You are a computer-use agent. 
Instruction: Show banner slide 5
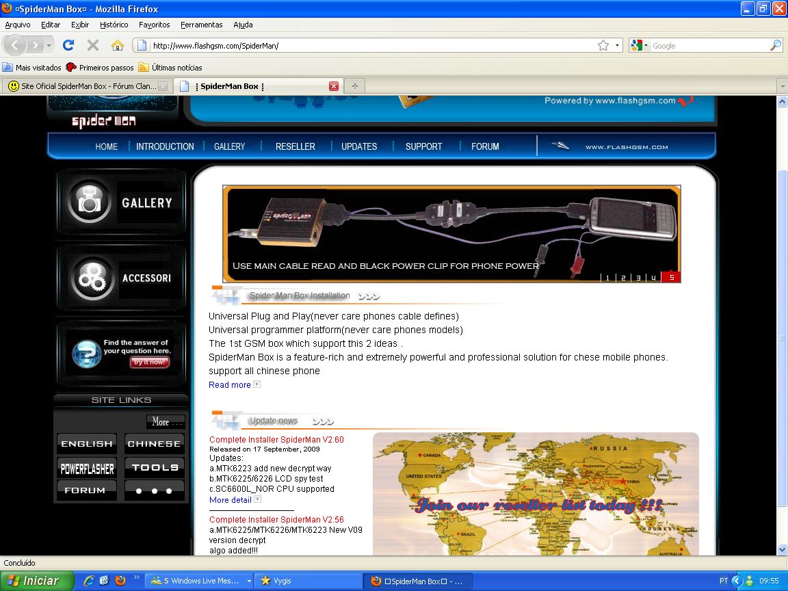point(672,277)
